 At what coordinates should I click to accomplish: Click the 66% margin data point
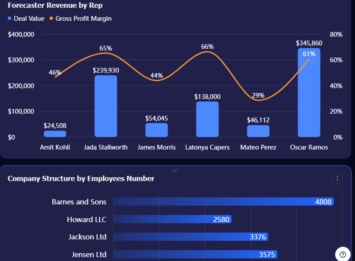pyautogui.click(x=207, y=52)
